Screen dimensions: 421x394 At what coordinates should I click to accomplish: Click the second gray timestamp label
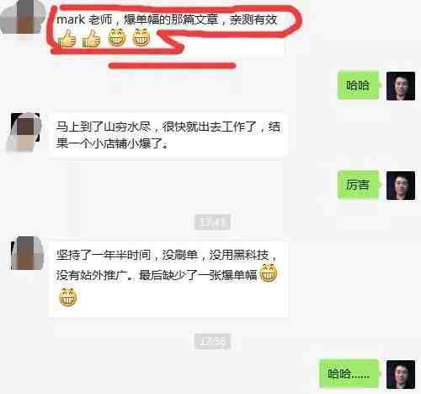[212, 342]
